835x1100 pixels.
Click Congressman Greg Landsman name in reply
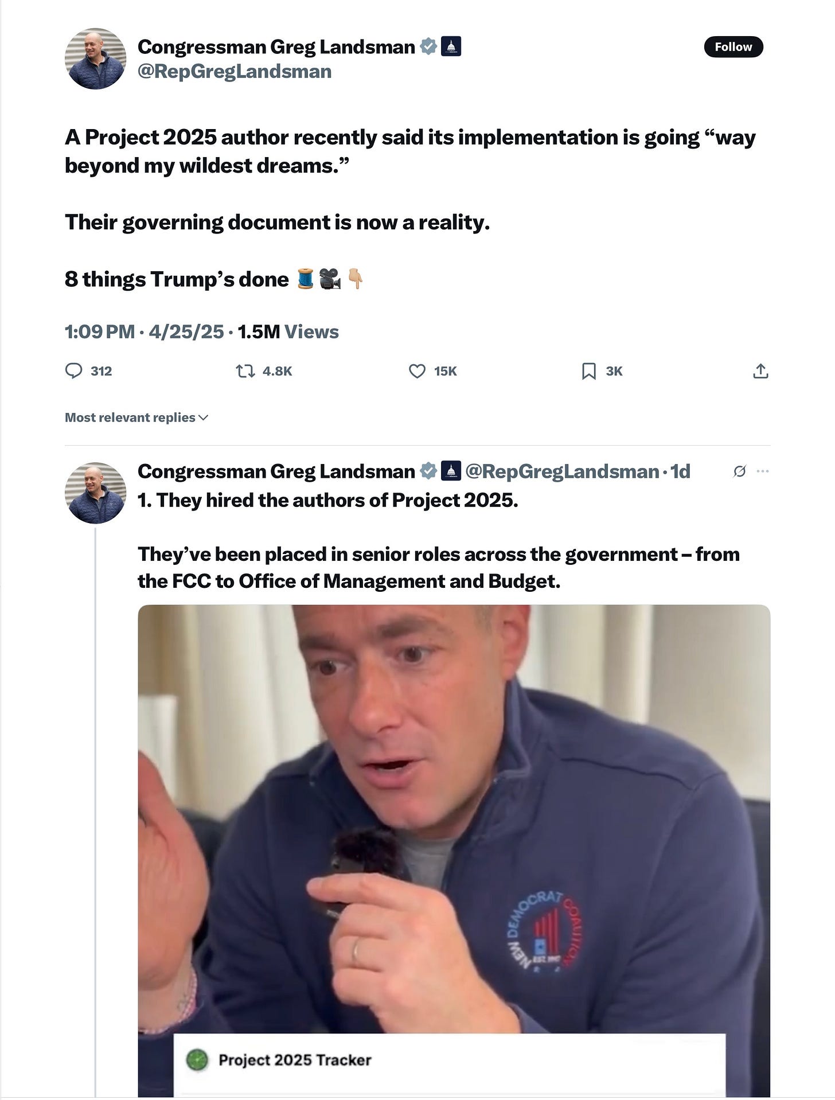276,471
